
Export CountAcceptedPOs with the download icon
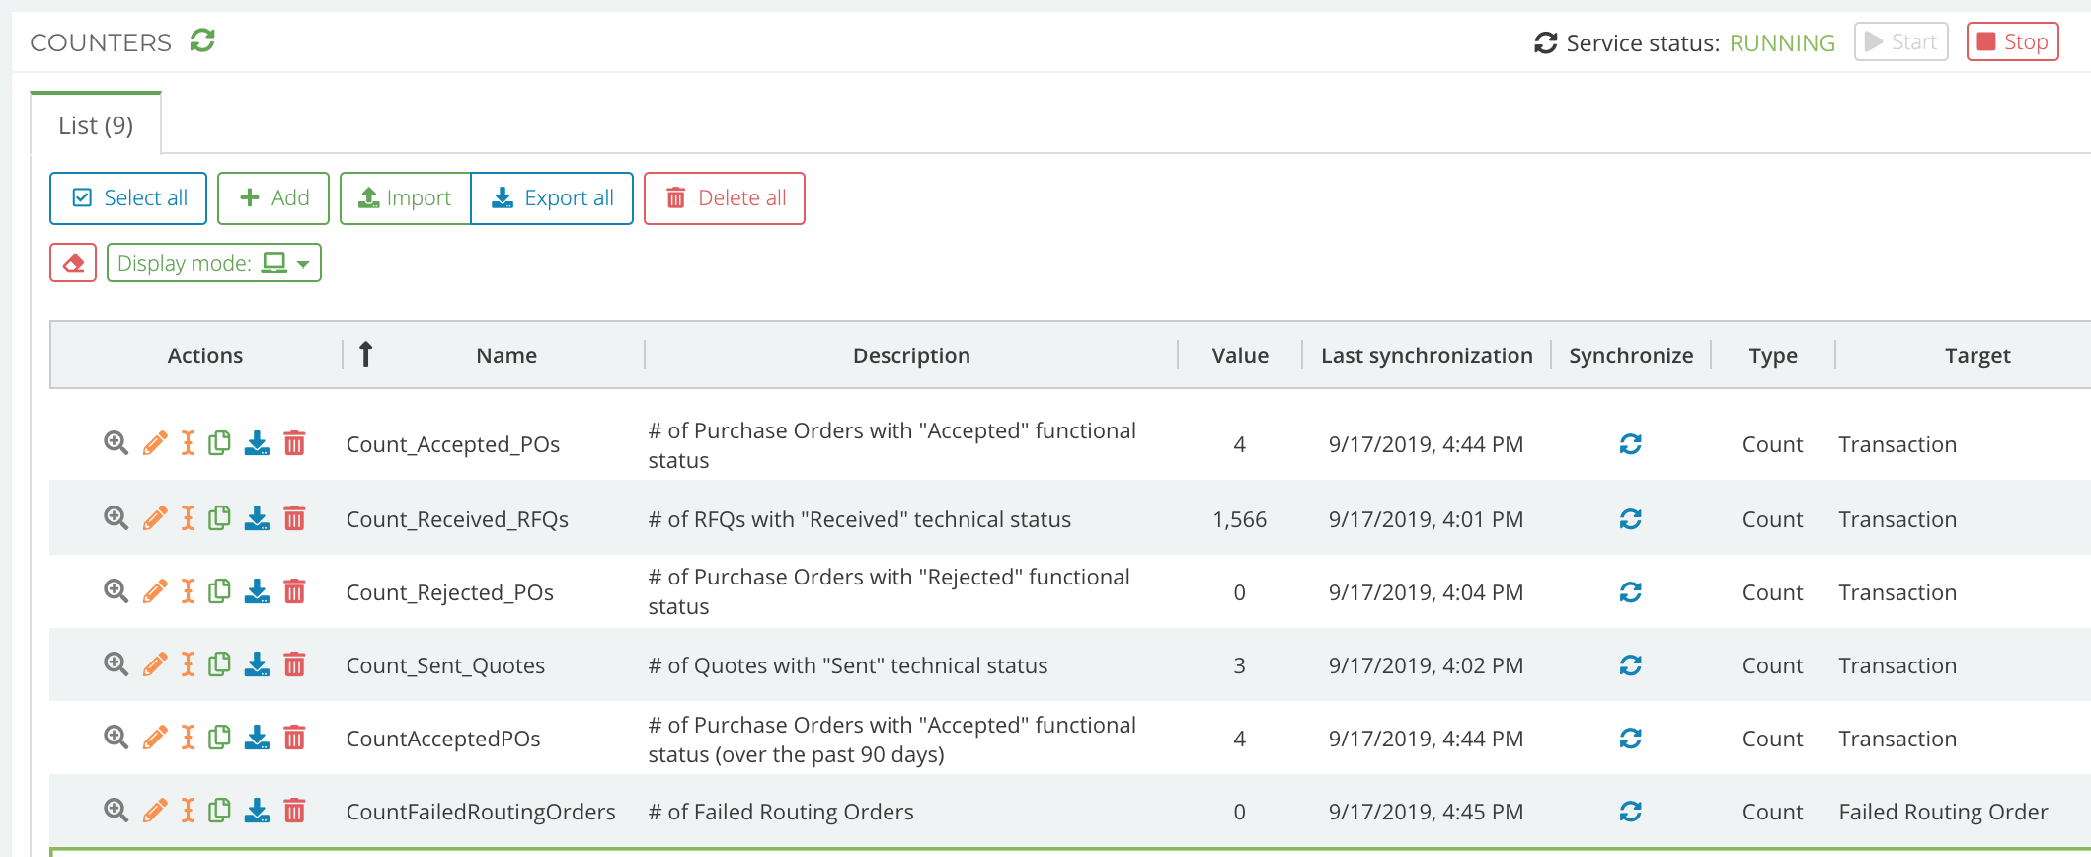(257, 738)
